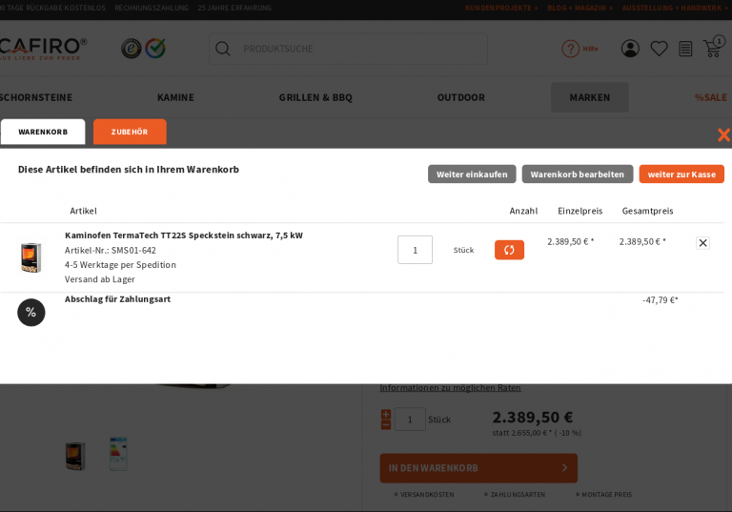
Task: Open the Versandkosten link
Action: (x=424, y=494)
